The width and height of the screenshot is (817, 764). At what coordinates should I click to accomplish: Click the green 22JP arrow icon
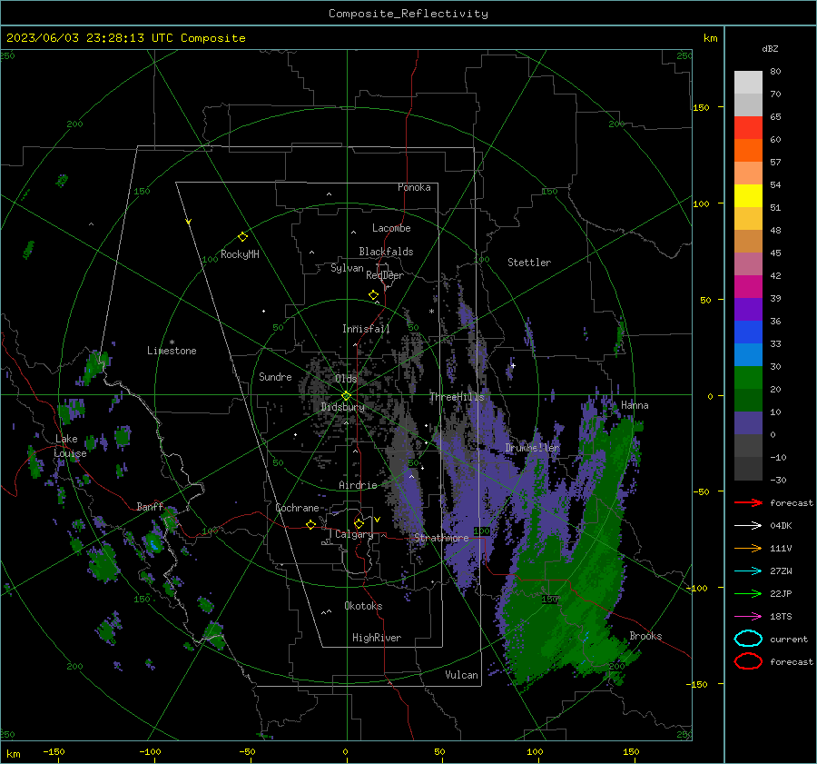click(748, 593)
